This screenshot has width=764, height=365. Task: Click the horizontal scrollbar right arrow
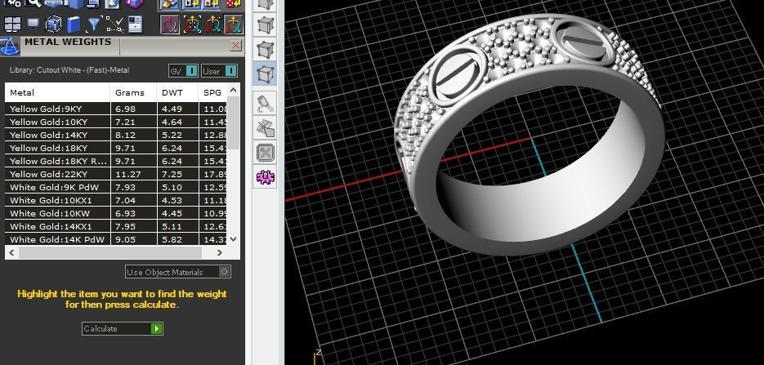(x=220, y=252)
